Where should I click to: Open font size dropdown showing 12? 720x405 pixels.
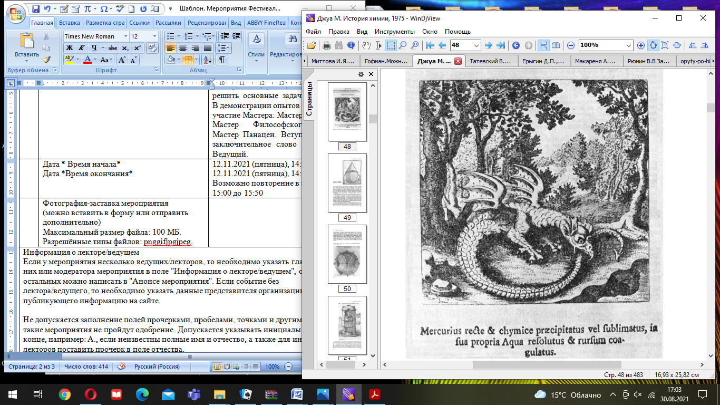tap(154, 36)
